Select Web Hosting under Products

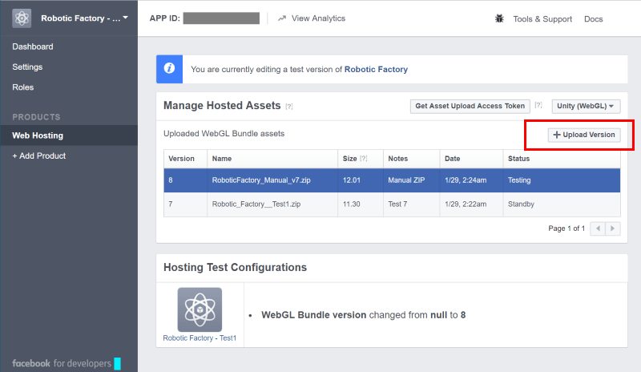coord(38,135)
